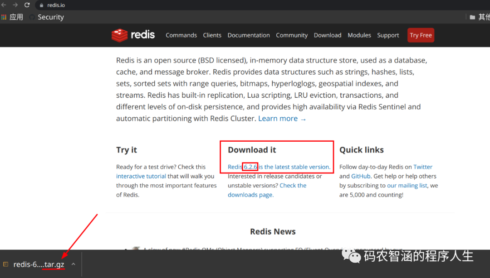Open the Commands menu item
Viewport: 490px width, 278px height.
[181, 35]
